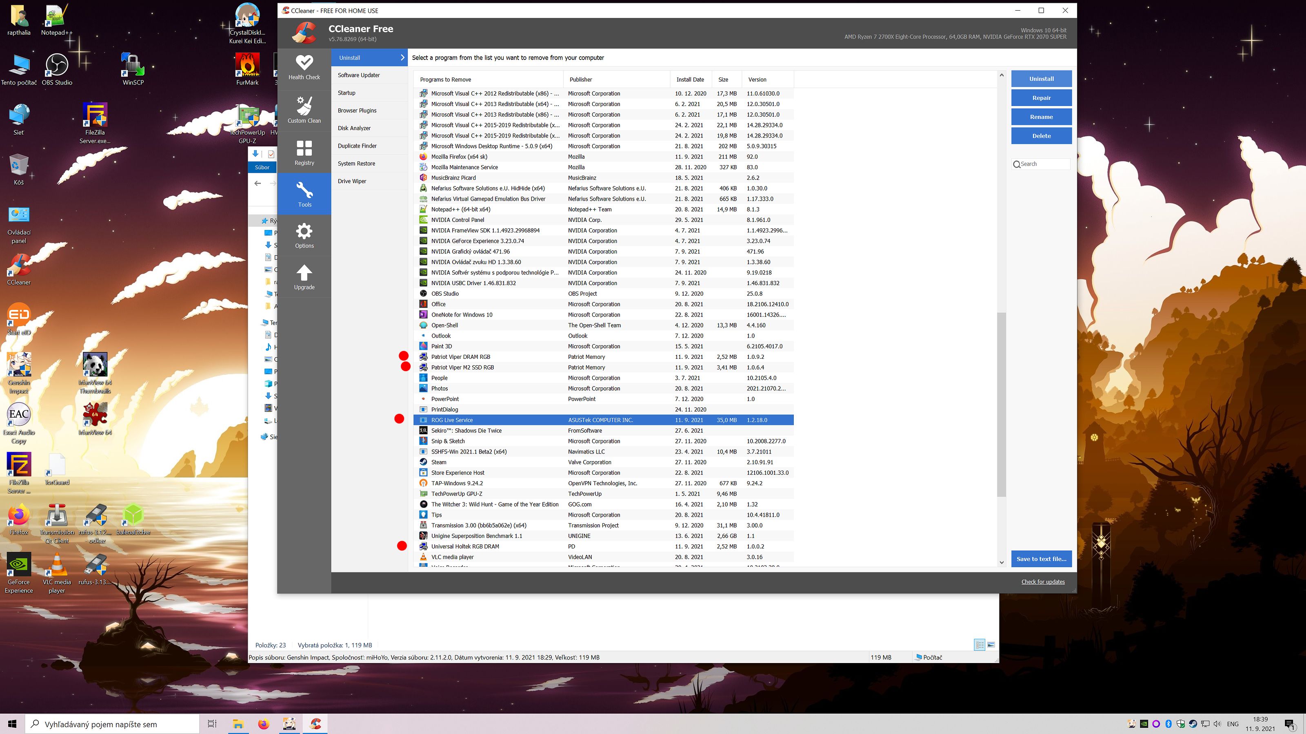Open WinSCP desktop shortcut
The height and width of the screenshot is (734, 1306).
[133, 69]
